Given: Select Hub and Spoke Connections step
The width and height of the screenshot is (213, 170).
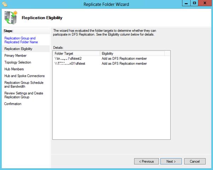Looking at the screenshot, I should point(24,76).
